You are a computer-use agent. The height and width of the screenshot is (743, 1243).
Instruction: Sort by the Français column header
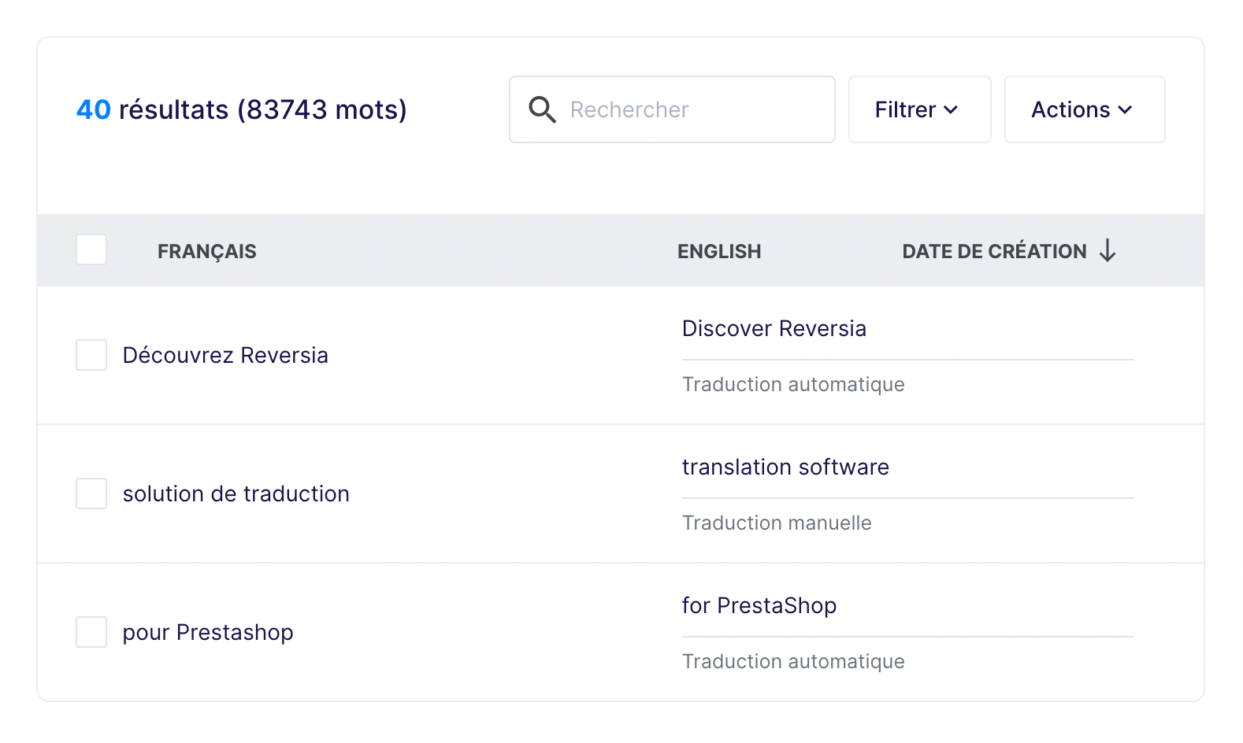(x=206, y=251)
